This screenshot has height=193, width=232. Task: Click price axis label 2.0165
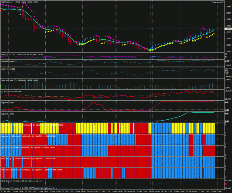(228, 7)
